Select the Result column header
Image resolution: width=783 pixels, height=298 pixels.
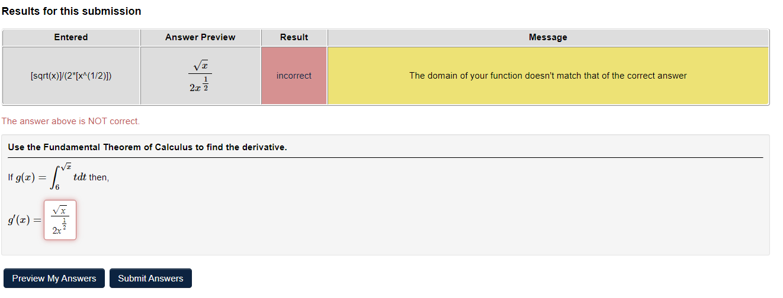[x=294, y=37]
